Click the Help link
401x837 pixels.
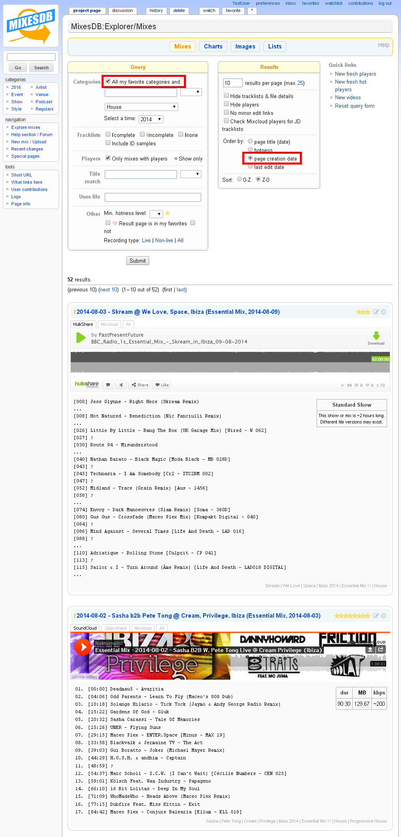click(383, 45)
